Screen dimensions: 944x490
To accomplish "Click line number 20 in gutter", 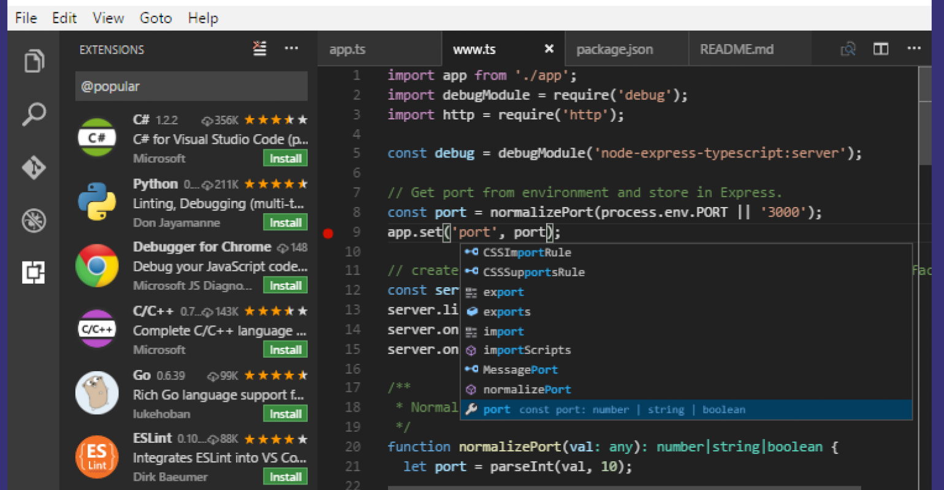I will (x=352, y=447).
